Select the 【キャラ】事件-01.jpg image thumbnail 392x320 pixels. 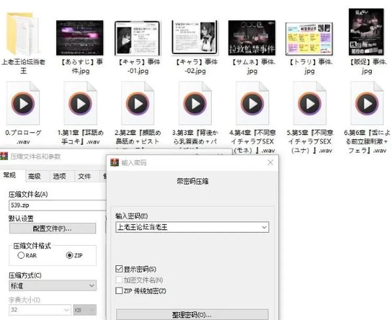tap(138, 38)
